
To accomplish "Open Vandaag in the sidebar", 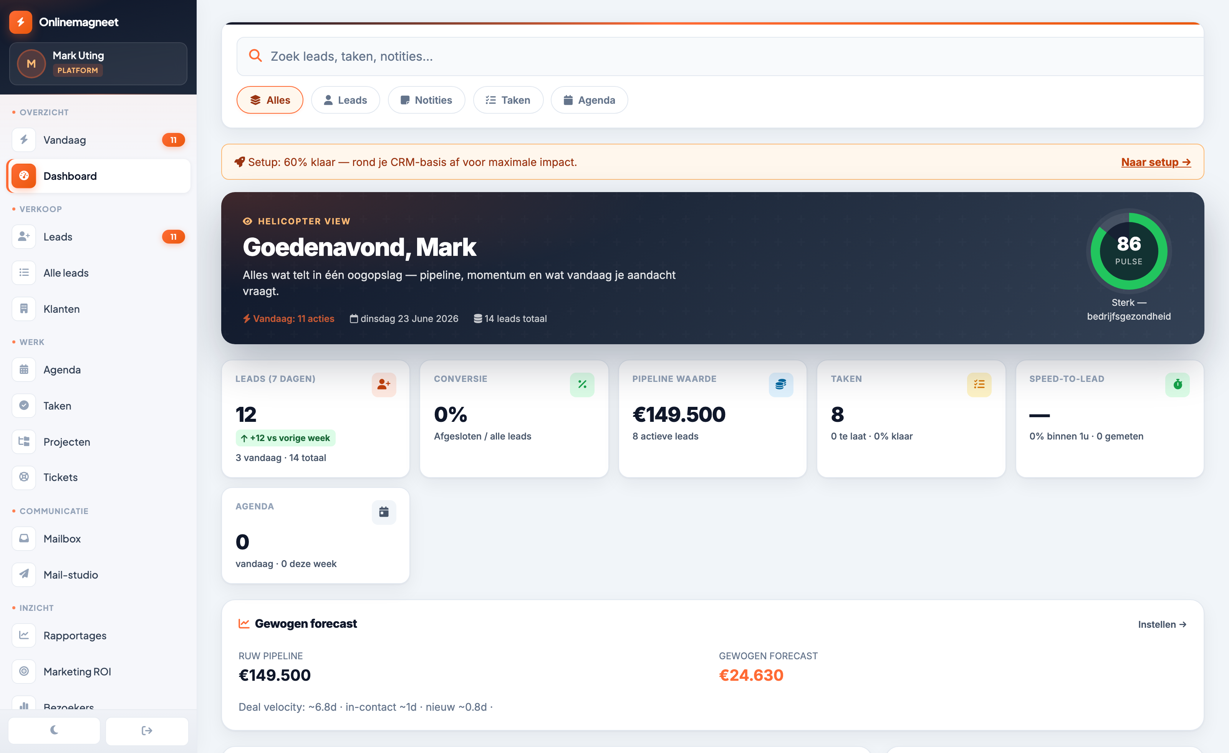I will coord(98,140).
